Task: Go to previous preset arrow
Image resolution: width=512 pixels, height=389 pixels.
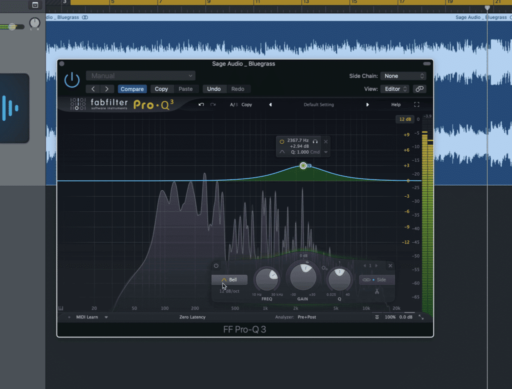Action: 93,89
